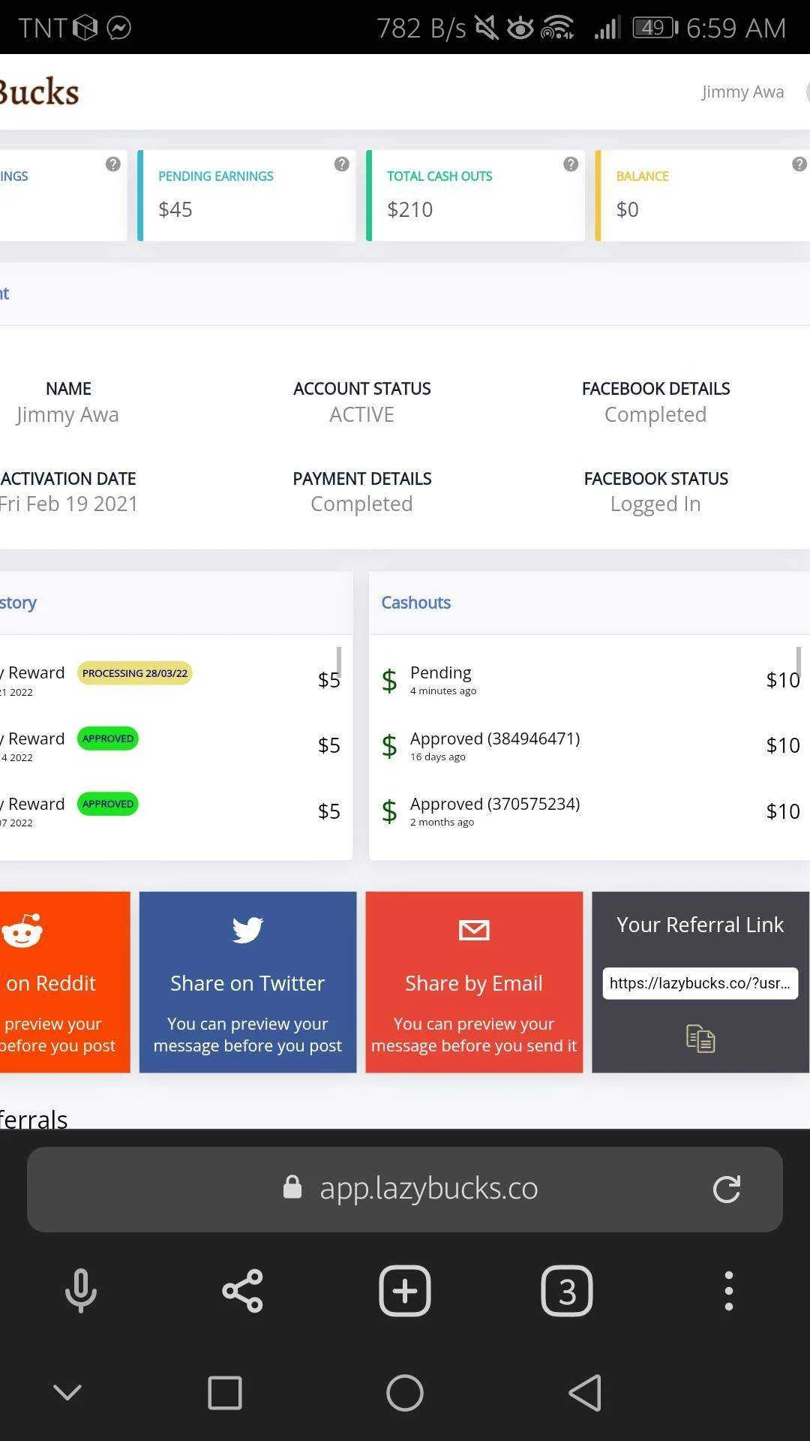Copy referral link with the copy icon
Screen dimensions: 810x1441
pyautogui.click(x=700, y=1039)
